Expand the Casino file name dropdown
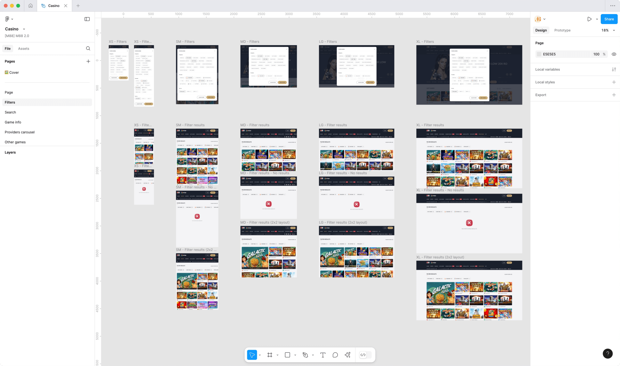This screenshot has width=620, height=366. point(24,29)
